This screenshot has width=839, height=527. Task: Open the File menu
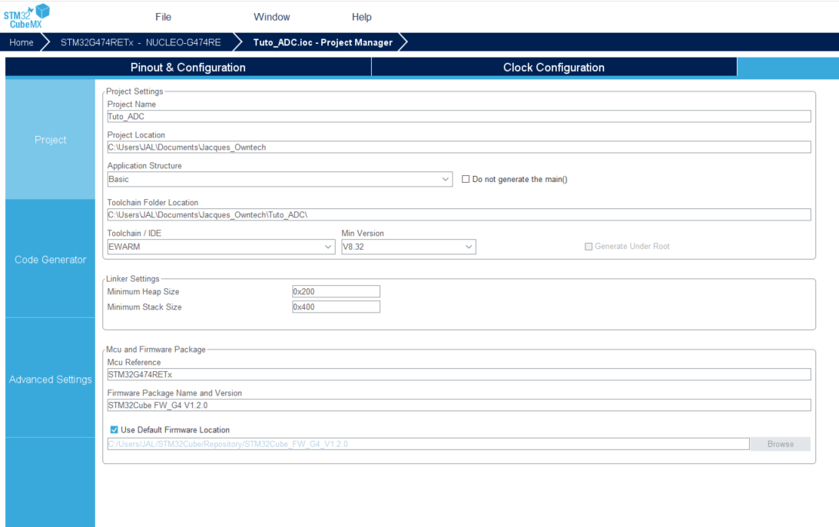[x=163, y=17]
